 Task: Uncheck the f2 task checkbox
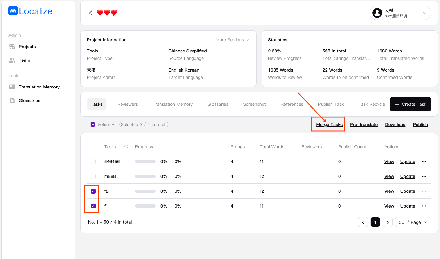(93, 191)
